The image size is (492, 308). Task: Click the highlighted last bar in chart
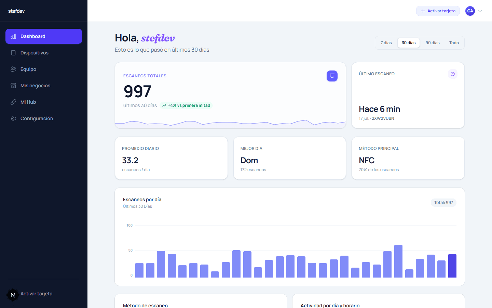(x=452, y=266)
